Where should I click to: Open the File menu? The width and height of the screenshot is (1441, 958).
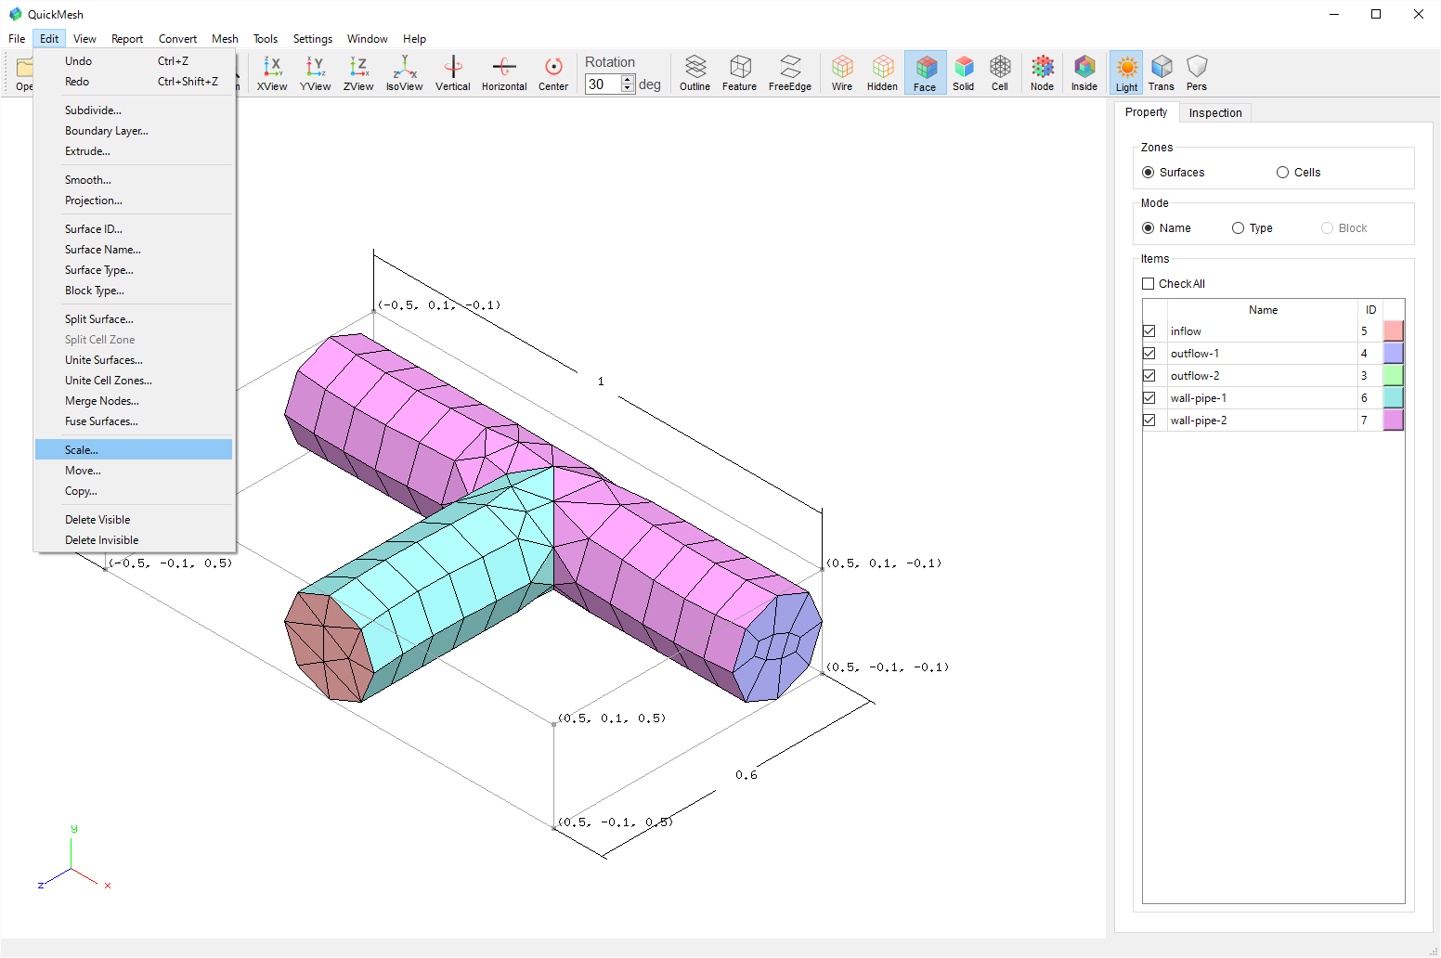(17, 39)
